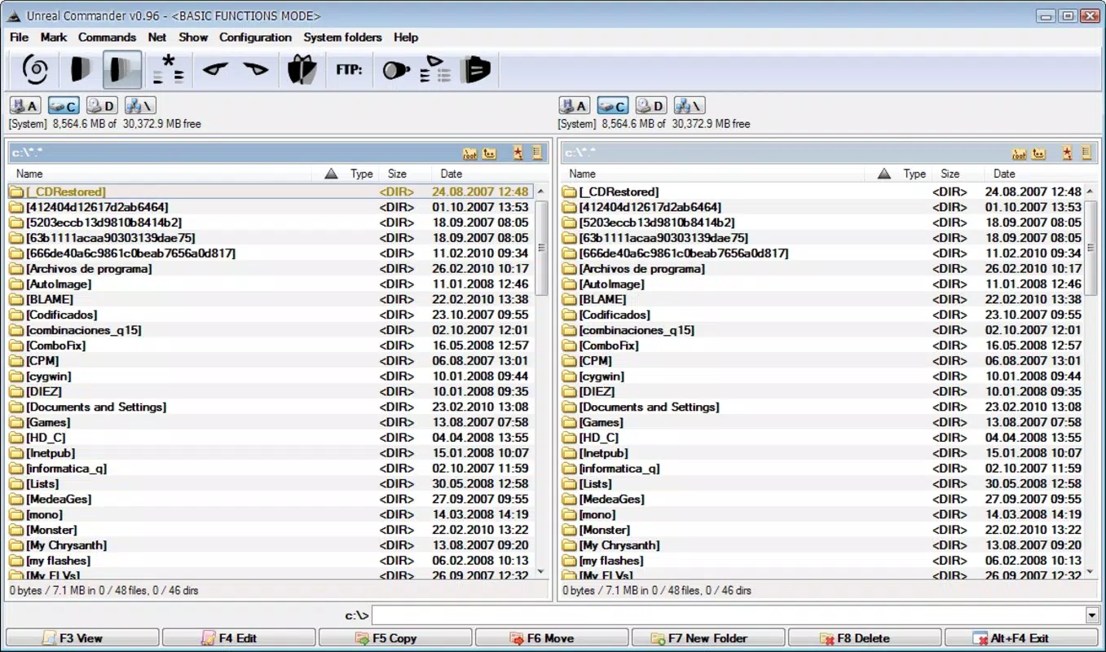1106x652 pixels.
Task: Toggle the highlighted full details view toolbar button
Action: [x=122, y=70]
